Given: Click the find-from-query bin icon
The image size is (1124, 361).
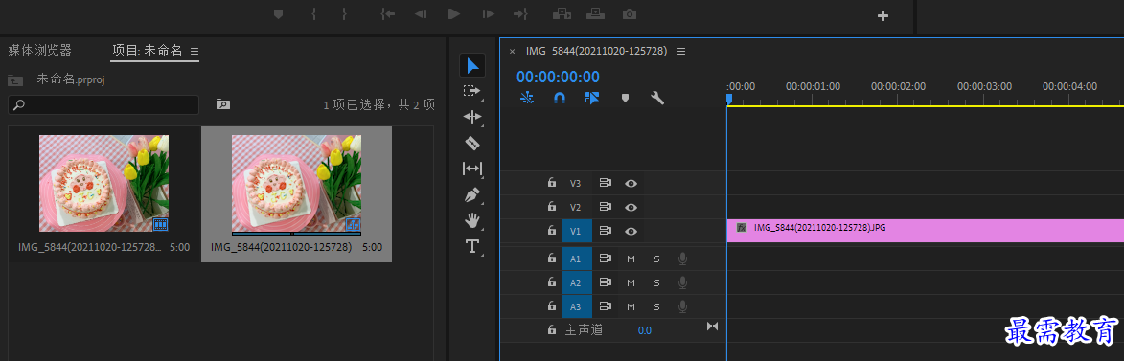Looking at the screenshot, I should [223, 104].
